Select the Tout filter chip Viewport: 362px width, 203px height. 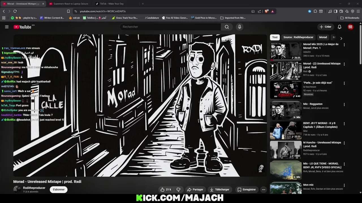[275, 37]
